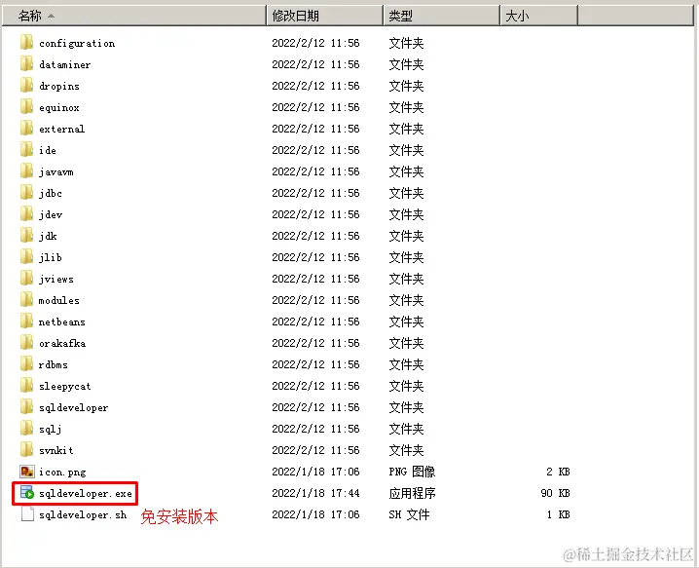This screenshot has height=568, width=699.
Task: Select the modules folder icon
Action: [26, 299]
